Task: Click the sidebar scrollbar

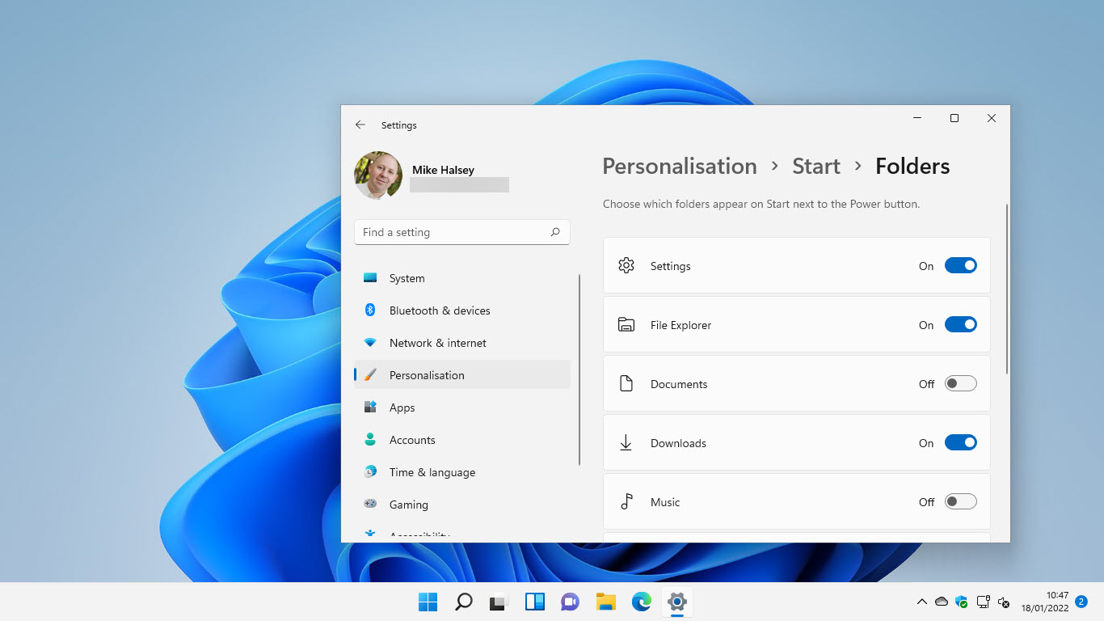Action: [x=579, y=370]
